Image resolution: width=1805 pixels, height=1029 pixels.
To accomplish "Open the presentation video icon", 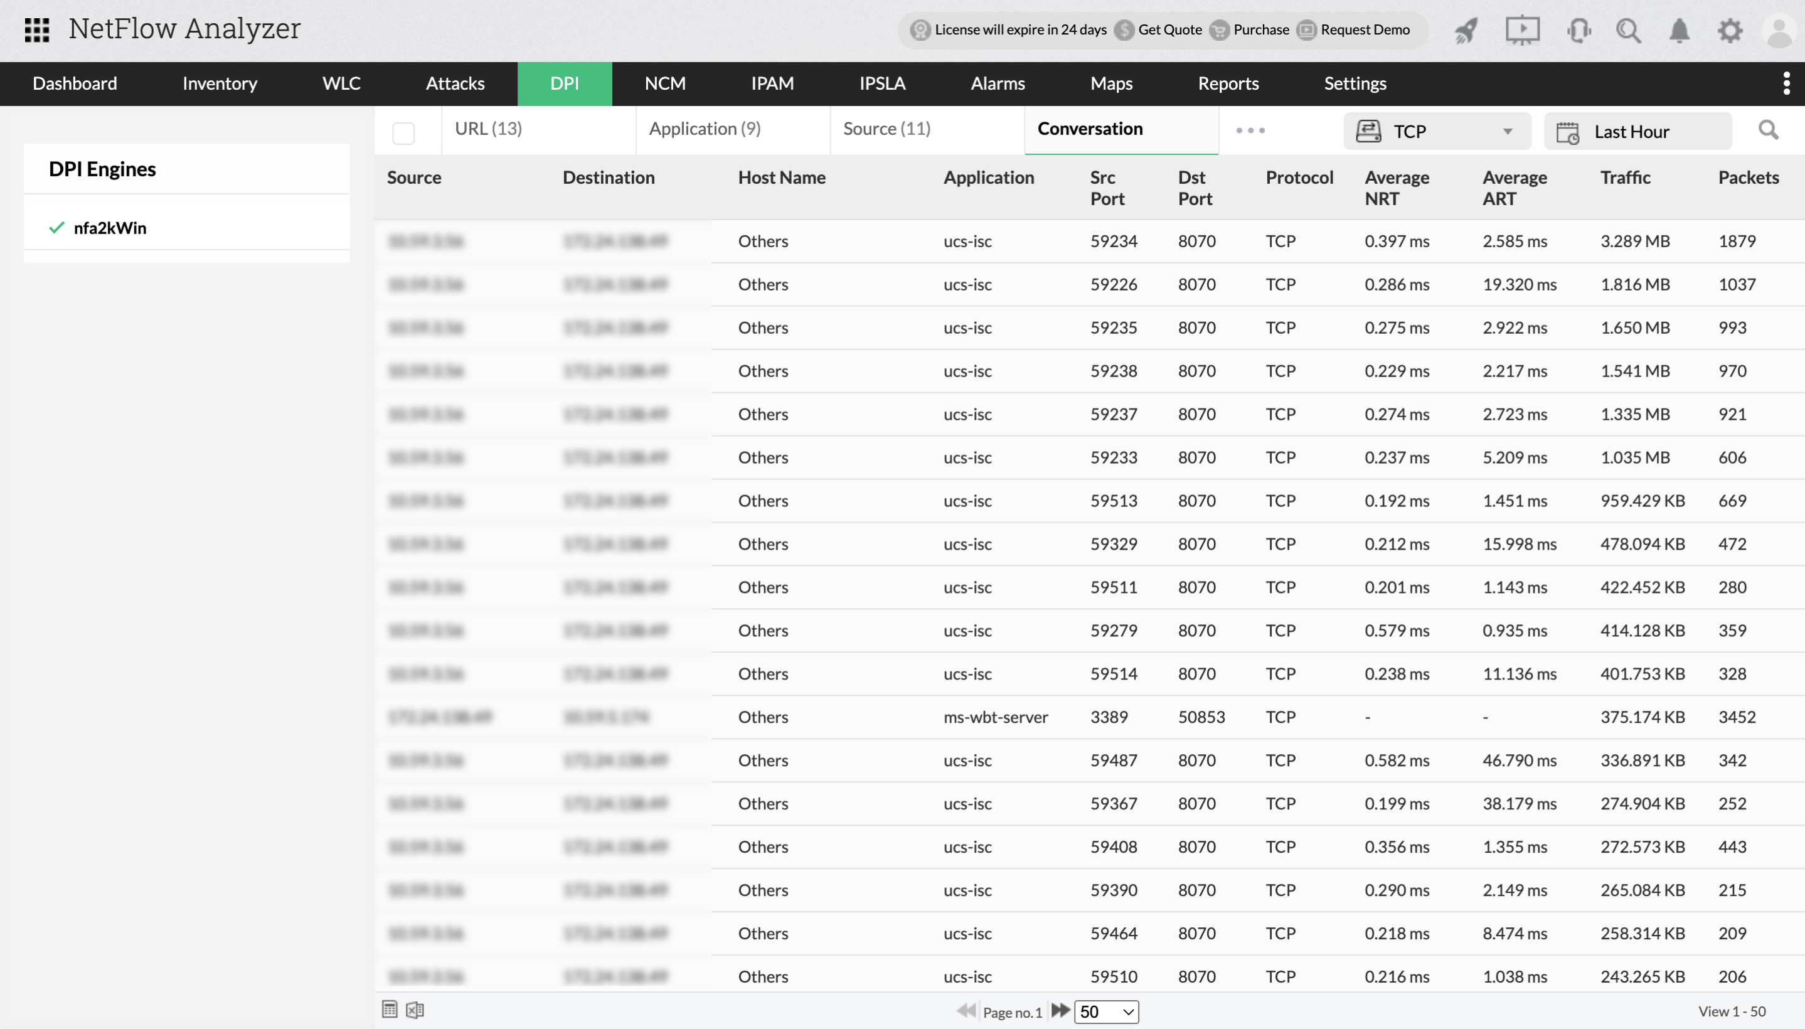I will pos(1521,30).
